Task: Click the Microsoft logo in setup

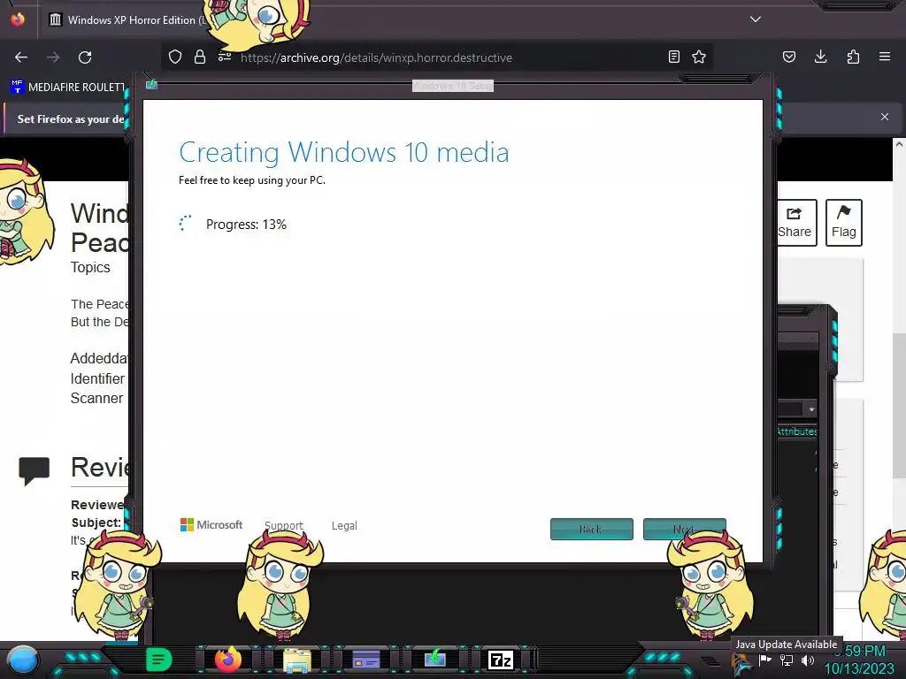Action: (x=211, y=525)
